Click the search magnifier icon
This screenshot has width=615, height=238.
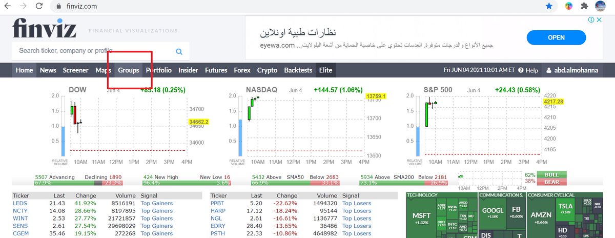pos(179,51)
